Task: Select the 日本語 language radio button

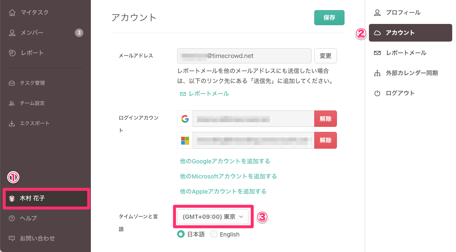Action: point(180,234)
